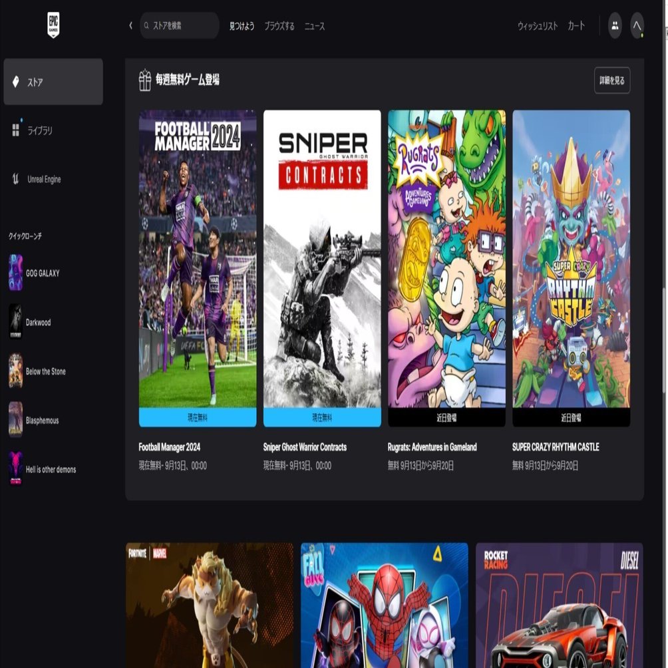Image resolution: width=668 pixels, height=668 pixels.
Task: Click the 詳細を見る button
Action: click(611, 80)
